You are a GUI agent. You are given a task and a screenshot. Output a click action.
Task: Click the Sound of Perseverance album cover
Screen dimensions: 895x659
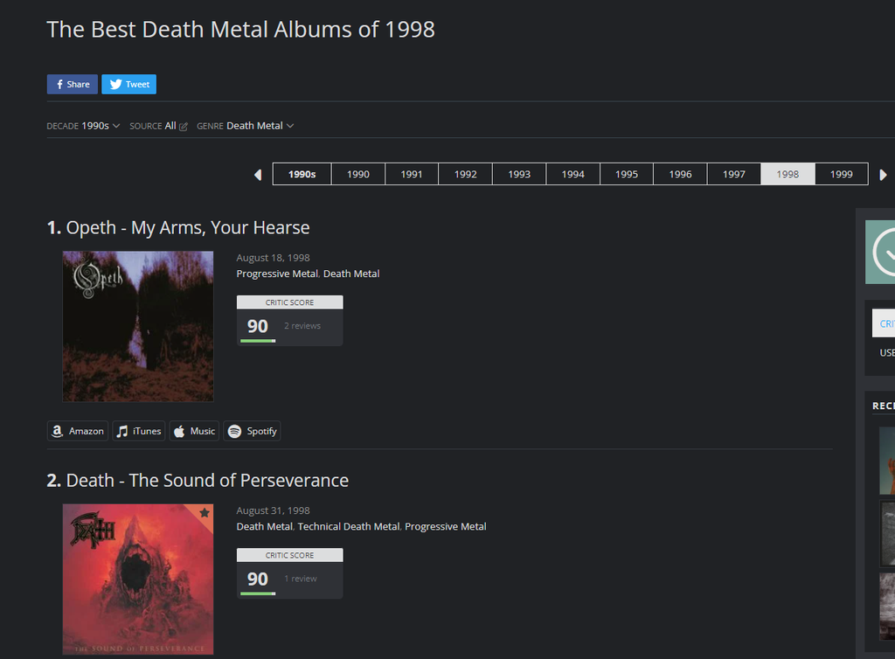138,579
